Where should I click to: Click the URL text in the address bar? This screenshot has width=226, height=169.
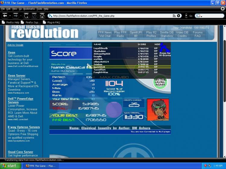[84, 16]
